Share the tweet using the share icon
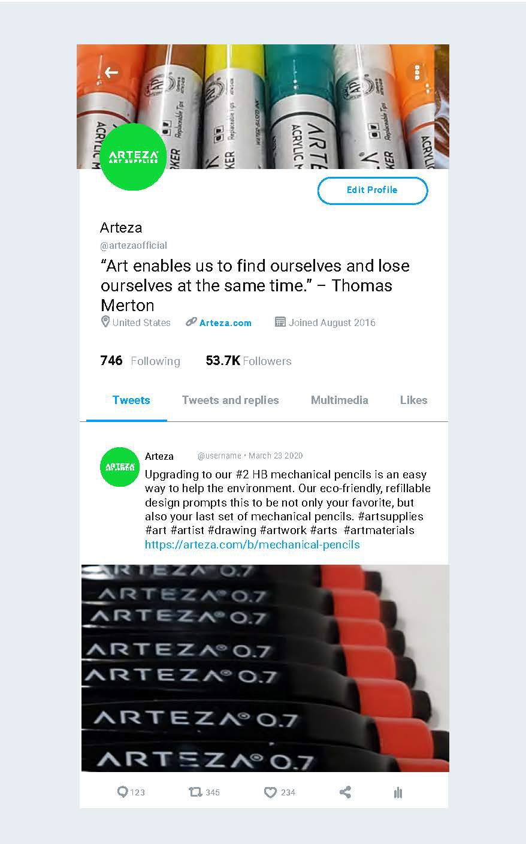The image size is (526, 844). point(345,792)
